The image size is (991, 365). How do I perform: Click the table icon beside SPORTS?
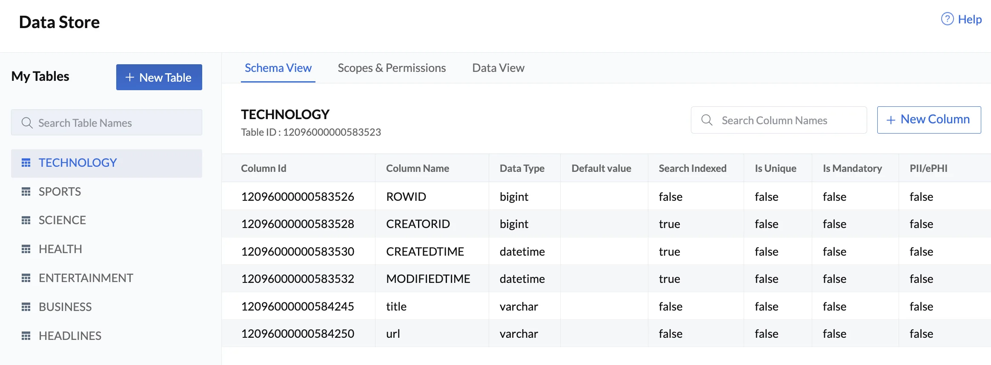[26, 192]
